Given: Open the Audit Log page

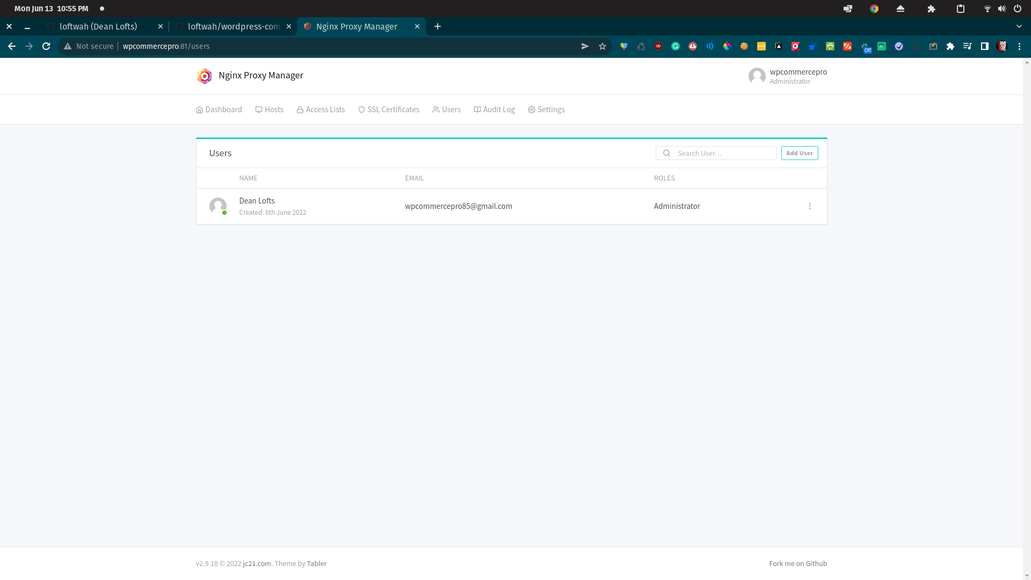Looking at the screenshot, I should [494, 110].
